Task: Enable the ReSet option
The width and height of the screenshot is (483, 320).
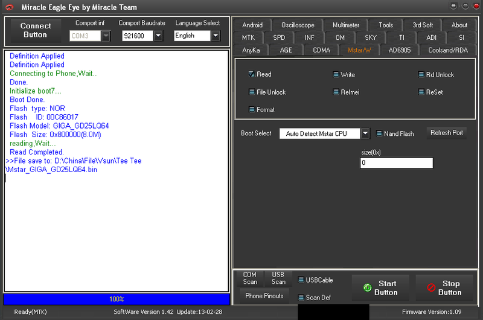Action: 421,92
